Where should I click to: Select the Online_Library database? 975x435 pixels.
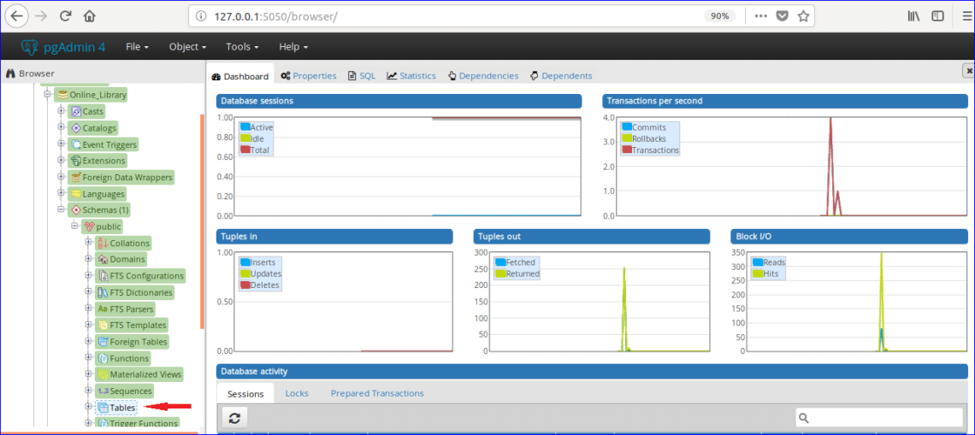click(97, 95)
